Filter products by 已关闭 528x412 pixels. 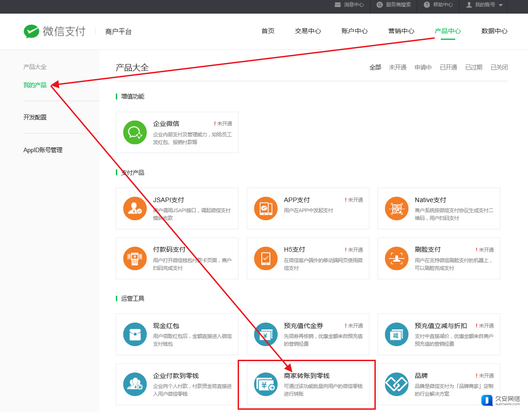(499, 67)
